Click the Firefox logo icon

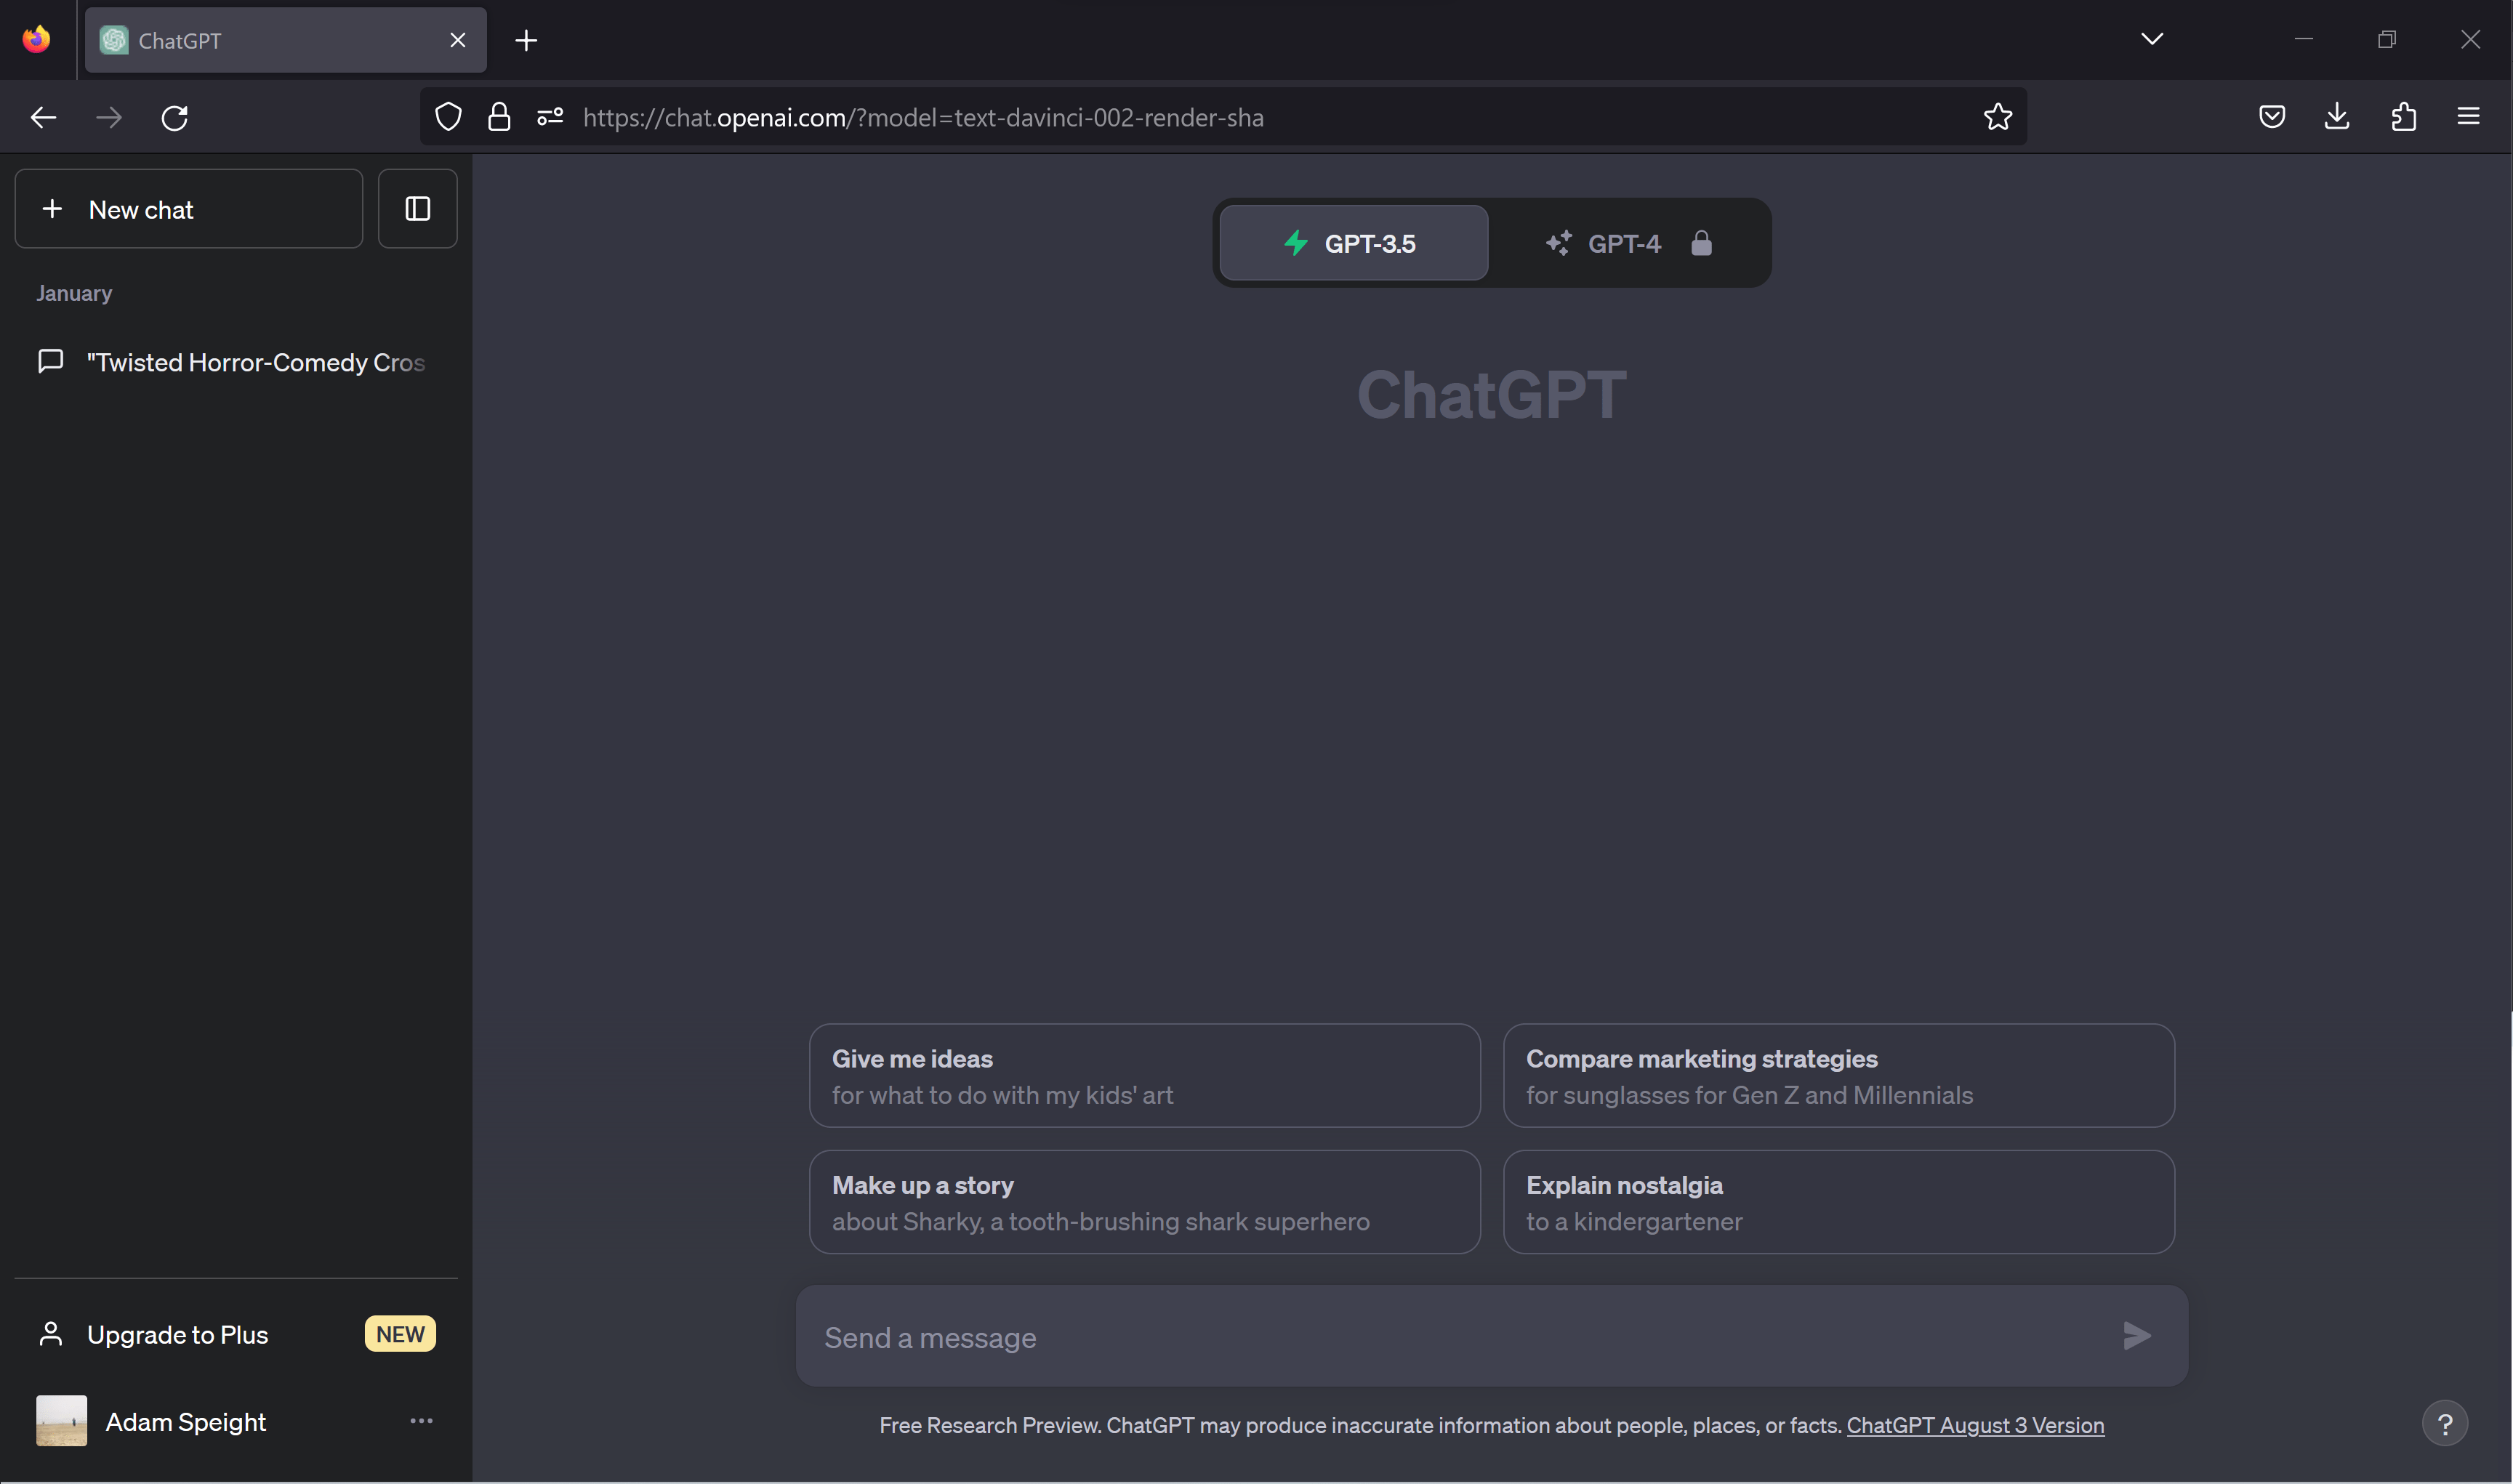tap(37, 39)
